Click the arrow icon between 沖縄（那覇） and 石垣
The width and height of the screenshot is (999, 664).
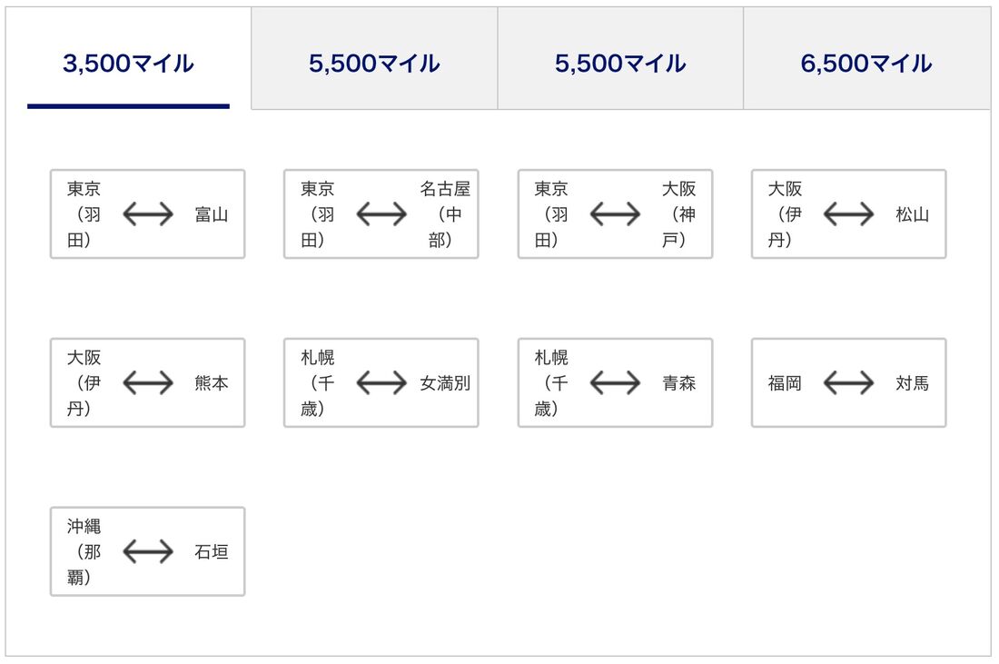pyautogui.click(x=146, y=551)
